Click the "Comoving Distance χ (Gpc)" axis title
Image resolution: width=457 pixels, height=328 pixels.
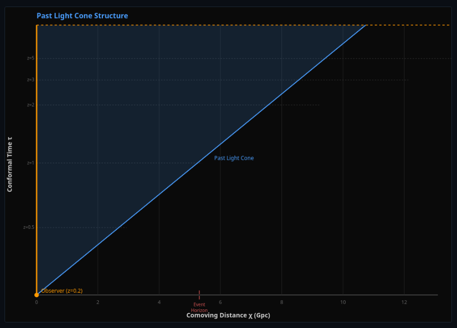(x=224, y=315)
